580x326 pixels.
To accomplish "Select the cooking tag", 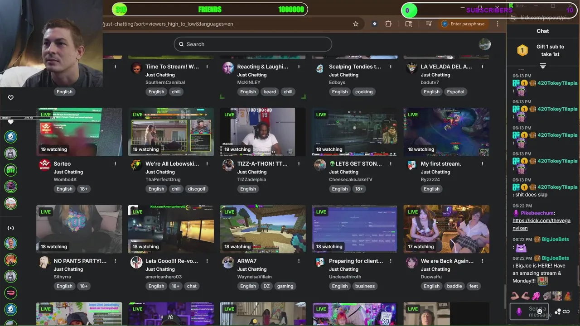I will click(x=364, y=91).
